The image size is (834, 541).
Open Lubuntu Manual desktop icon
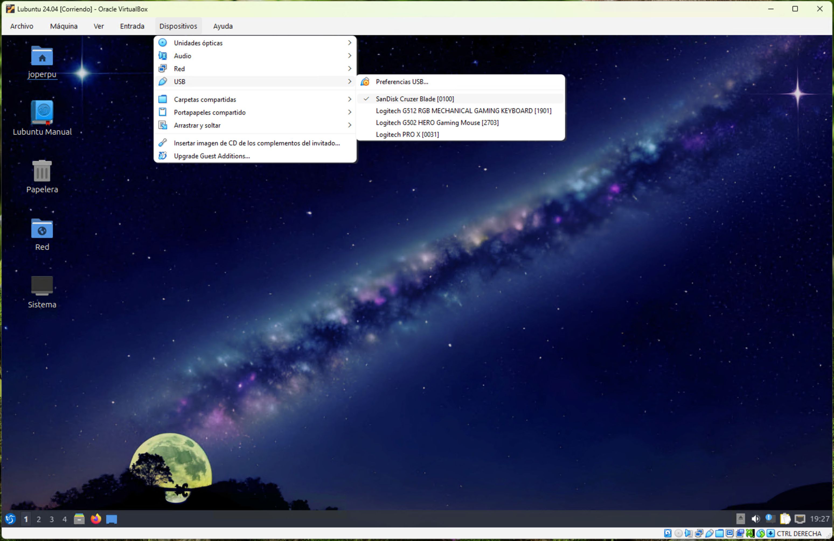click(42, 118)
